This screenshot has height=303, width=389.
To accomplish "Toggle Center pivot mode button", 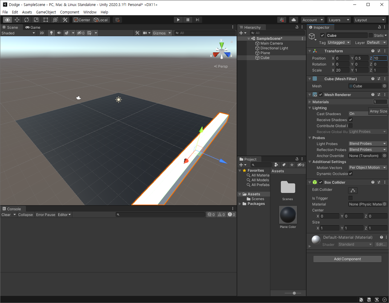I will point(82,20).
